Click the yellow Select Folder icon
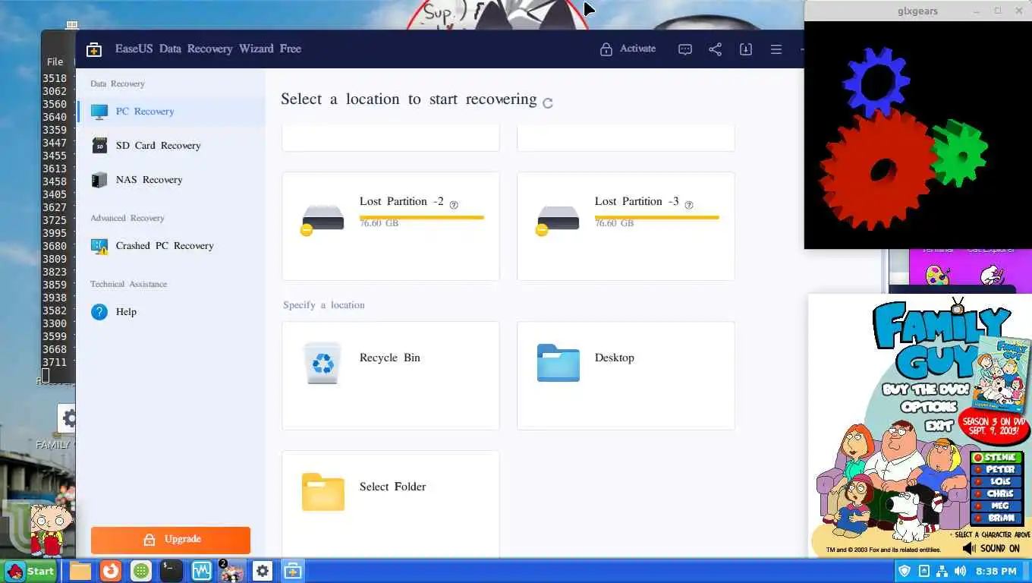Screen dimensions: 1032x583 (x=323, y=492)
